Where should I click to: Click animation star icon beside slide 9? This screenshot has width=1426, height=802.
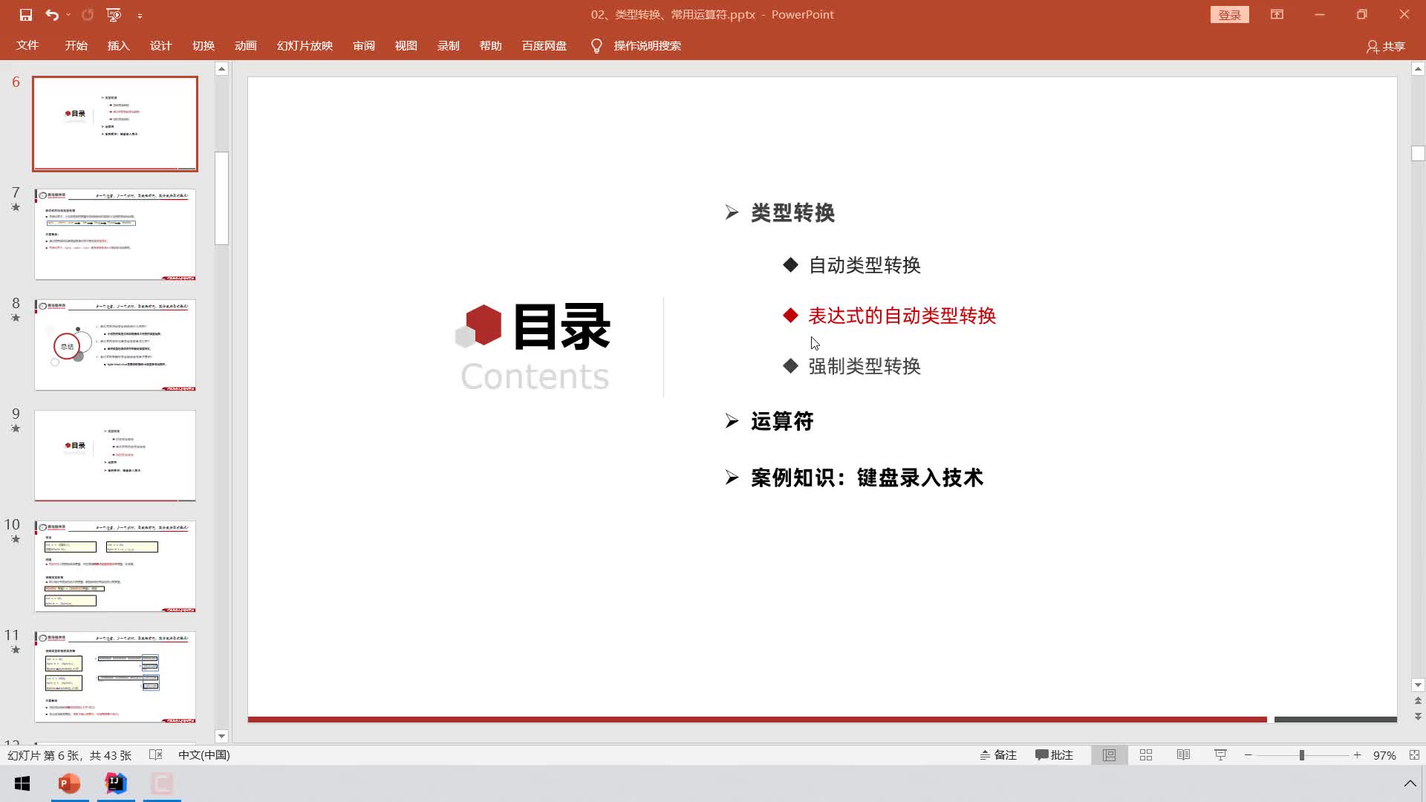tap(16, 428)
